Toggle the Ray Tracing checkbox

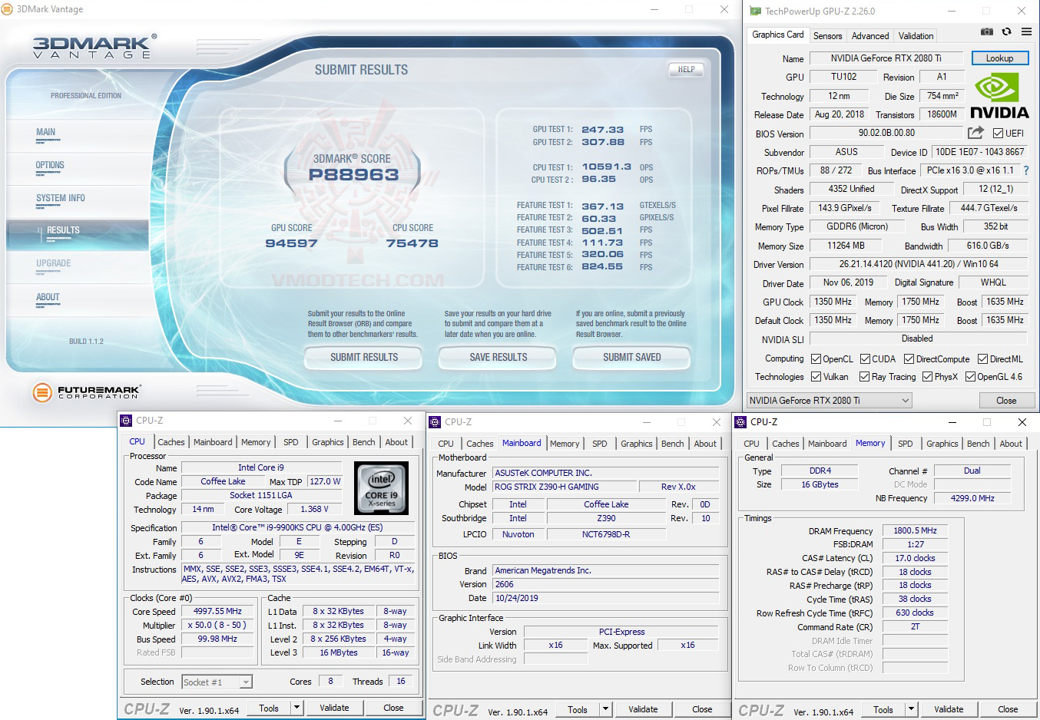coord(866,376)
